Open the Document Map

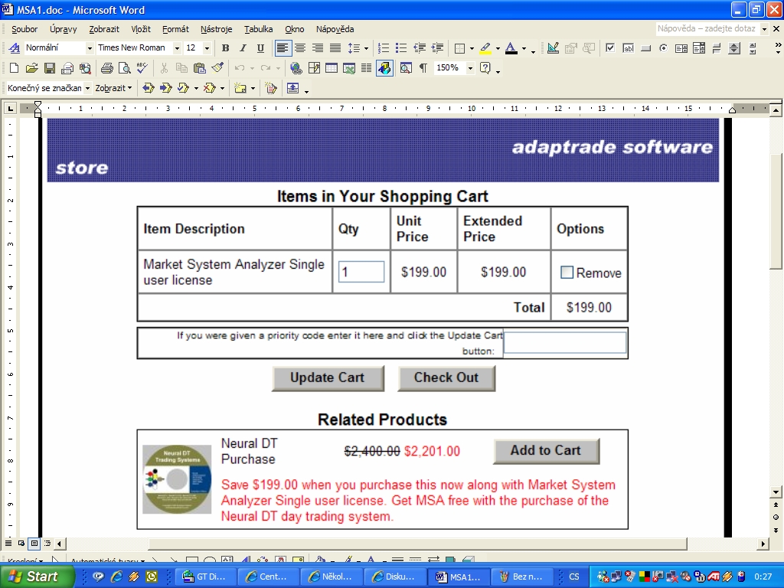pos(406,68)
